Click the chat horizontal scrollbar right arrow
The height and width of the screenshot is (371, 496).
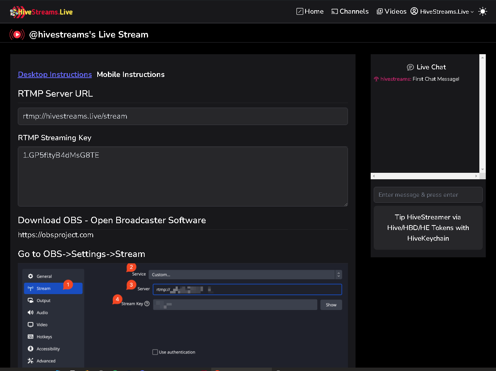476,176
